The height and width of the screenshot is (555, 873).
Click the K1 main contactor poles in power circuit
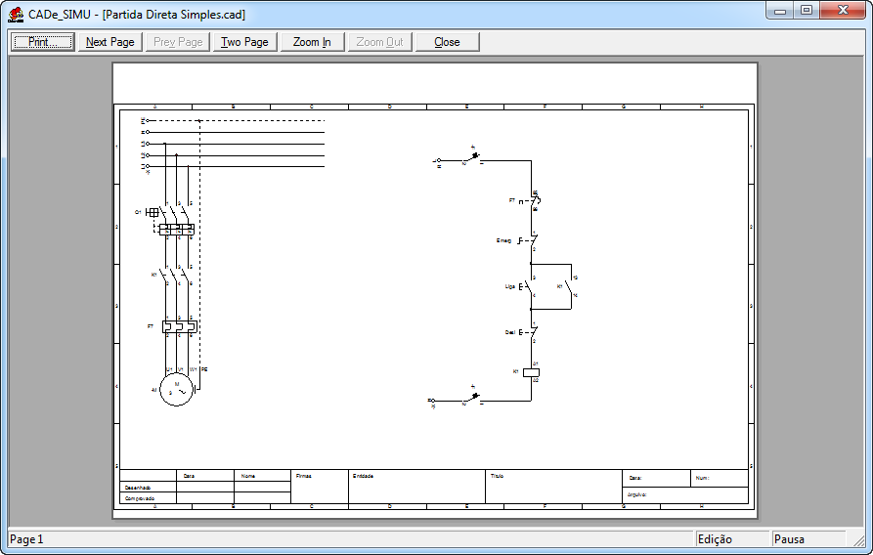(x=176, y=277)
